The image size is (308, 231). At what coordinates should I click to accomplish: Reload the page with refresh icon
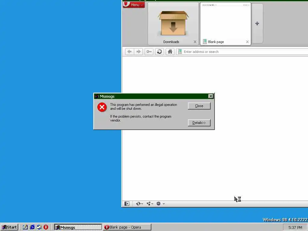click(x=159, y=52)
